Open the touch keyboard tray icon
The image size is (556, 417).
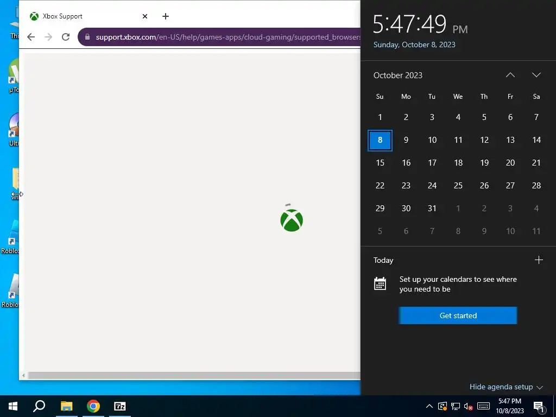483,406
